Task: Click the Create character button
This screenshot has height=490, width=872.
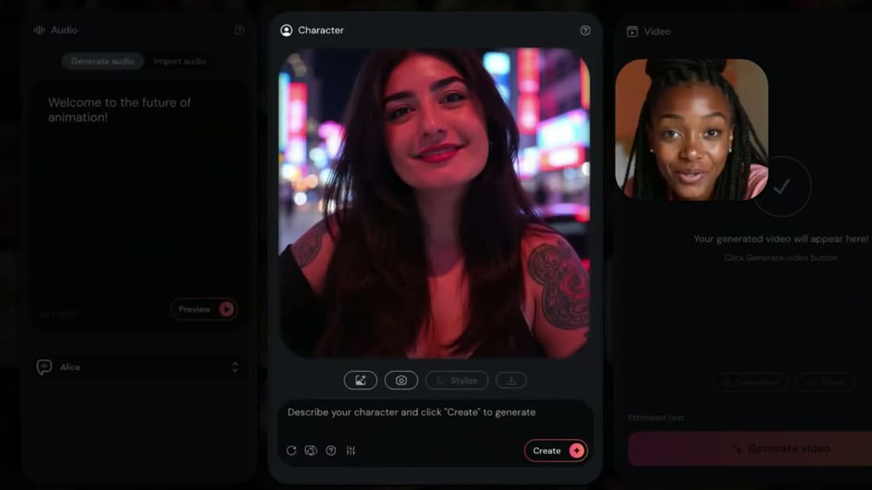Action: tap(556, 450)
